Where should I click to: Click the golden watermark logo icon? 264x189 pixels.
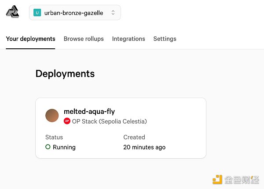click(217, 179)
